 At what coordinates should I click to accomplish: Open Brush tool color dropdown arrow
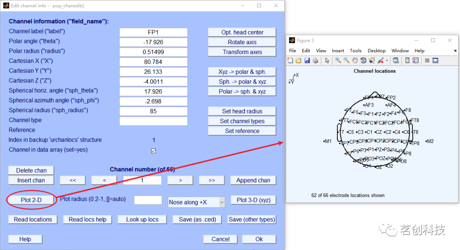click(387, 61)
